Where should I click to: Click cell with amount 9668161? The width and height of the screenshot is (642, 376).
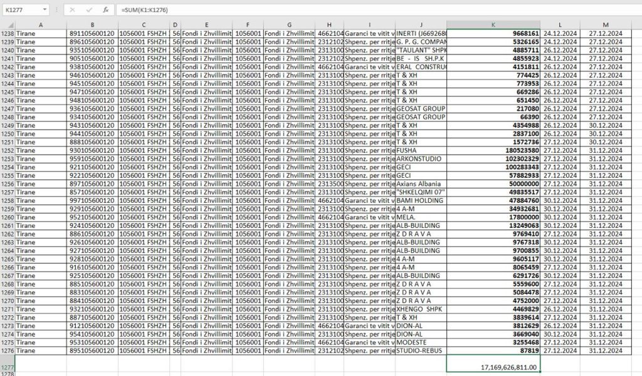493,34
